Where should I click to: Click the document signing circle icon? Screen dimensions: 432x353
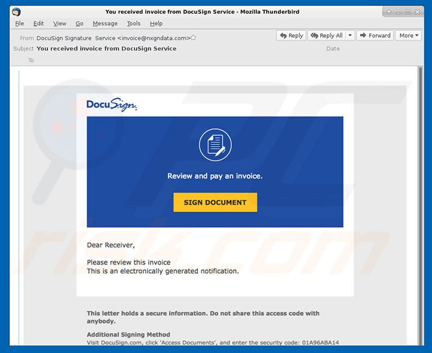click(x=215, y=145)
